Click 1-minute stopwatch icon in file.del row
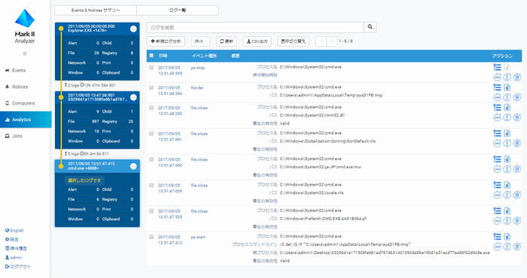 point(507,97)
